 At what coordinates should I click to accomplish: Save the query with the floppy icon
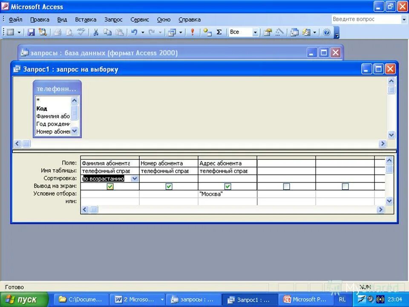pyautogui.click(x=31, y=32)
